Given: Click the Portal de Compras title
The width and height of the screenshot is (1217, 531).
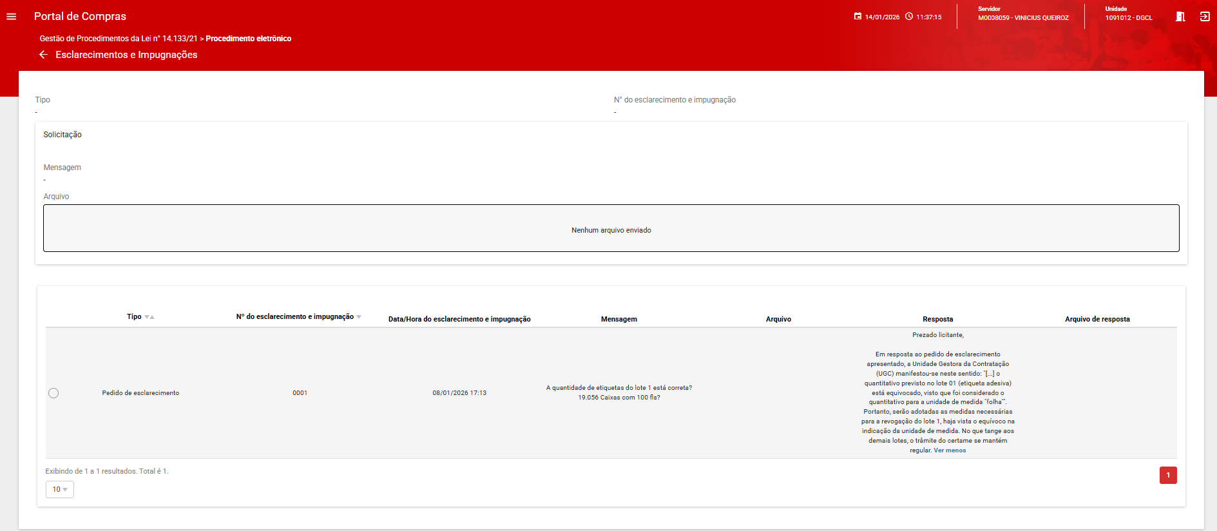Looking at the screenshot, I should pyautogui.click(x=80, y=17).
